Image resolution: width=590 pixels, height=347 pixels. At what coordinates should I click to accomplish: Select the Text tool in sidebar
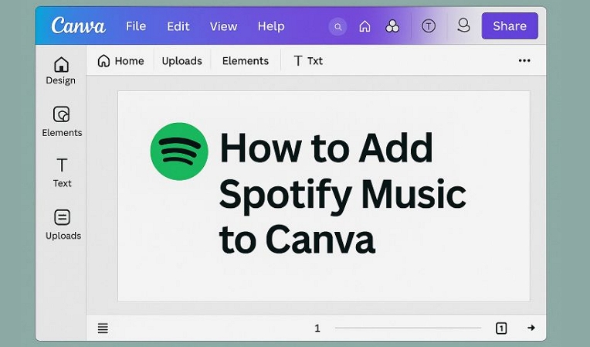coord(62,173)
